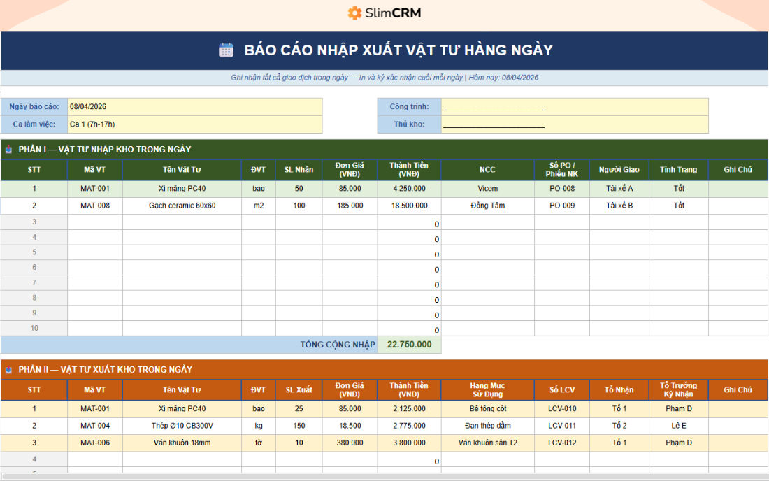Click the PO-009 cell for Gạch ceramic
The width and height of the screenshot is (769, 481).
coord(563,205)
